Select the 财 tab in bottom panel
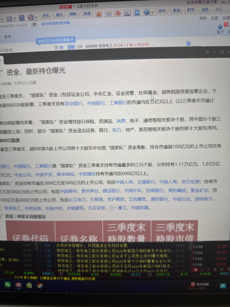Image resolution: width=230 pixels, height=307 pixels. point(222,270)
